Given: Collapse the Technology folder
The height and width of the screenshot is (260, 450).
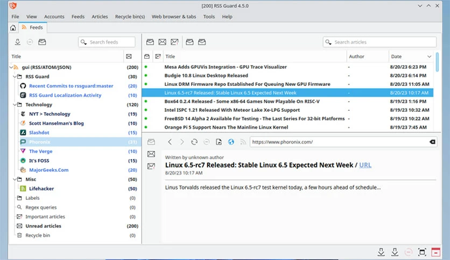Looking at the screenshot, I should pos(15,105).
